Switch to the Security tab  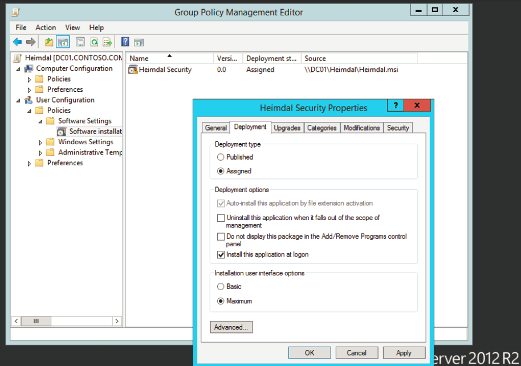click(x=398, y=128)
